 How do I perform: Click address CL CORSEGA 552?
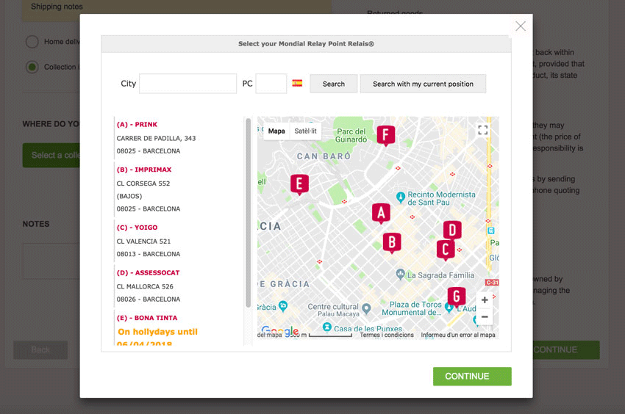[143, 184]
